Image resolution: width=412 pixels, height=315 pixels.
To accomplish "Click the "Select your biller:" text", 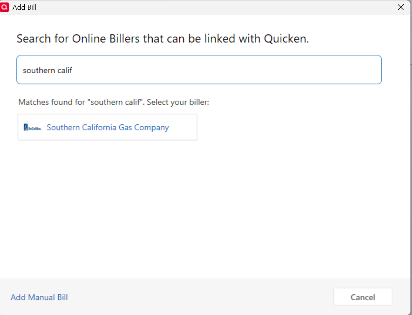I will click(x=178, y=102).
